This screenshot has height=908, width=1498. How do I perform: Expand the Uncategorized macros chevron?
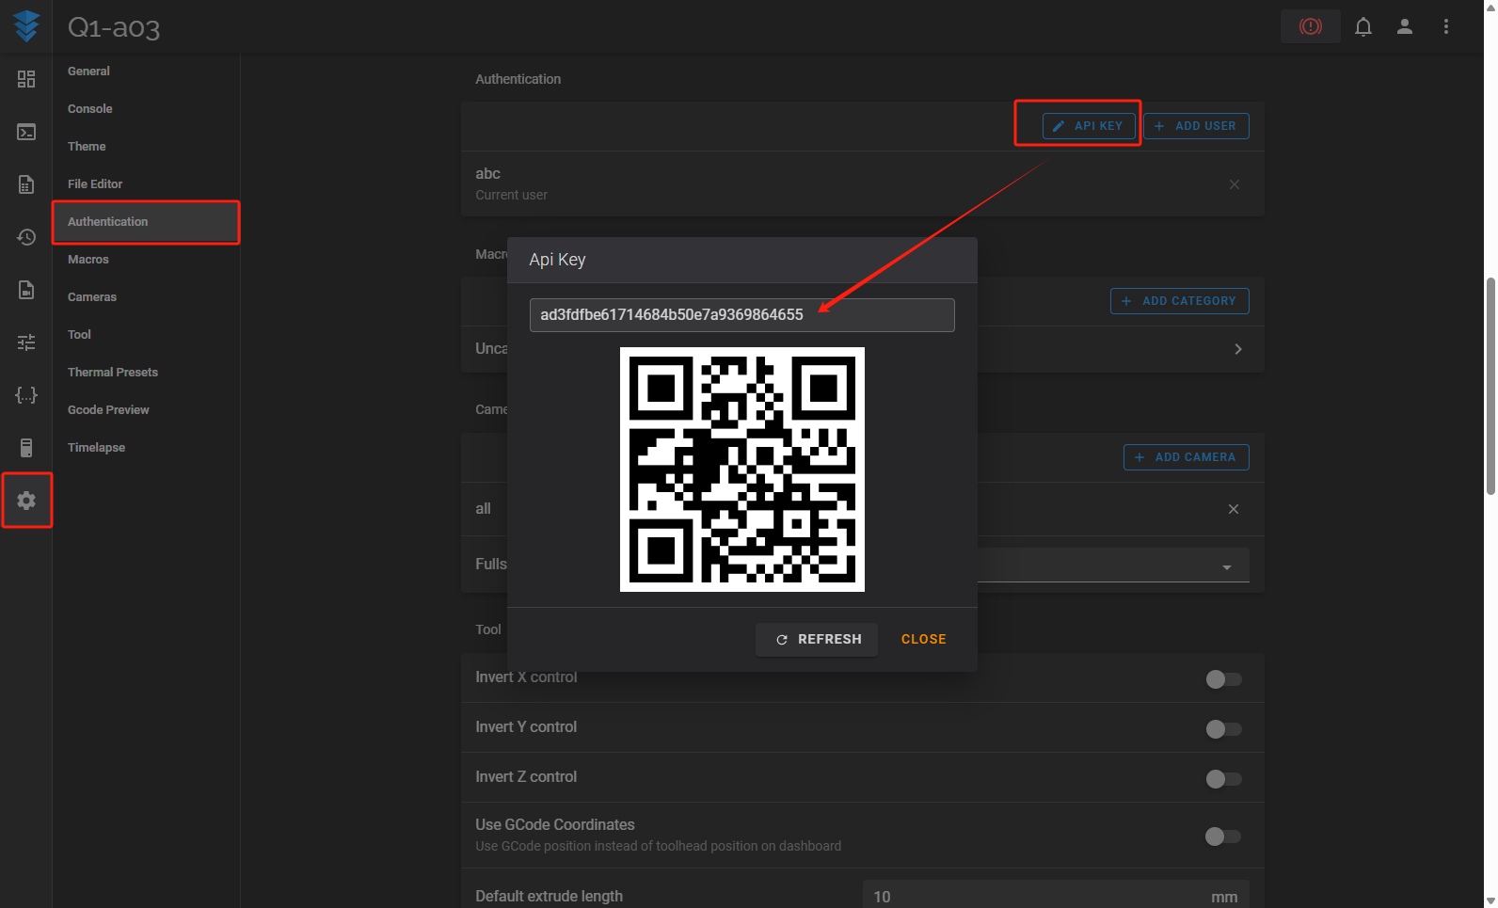1237,349
